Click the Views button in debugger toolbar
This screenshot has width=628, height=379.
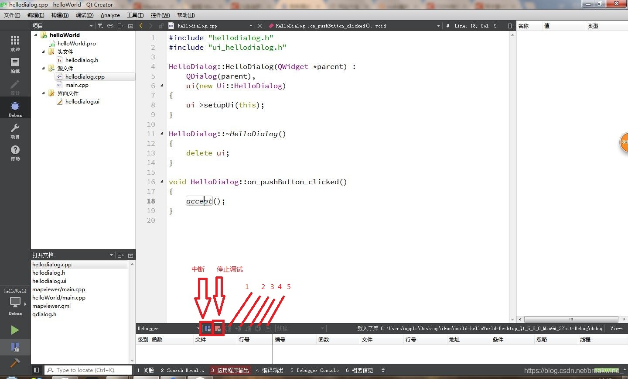(x=617, y=328)
